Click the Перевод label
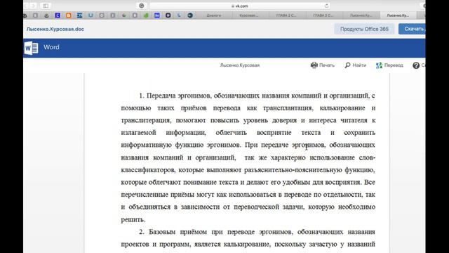449x253 pixels. 394,65
